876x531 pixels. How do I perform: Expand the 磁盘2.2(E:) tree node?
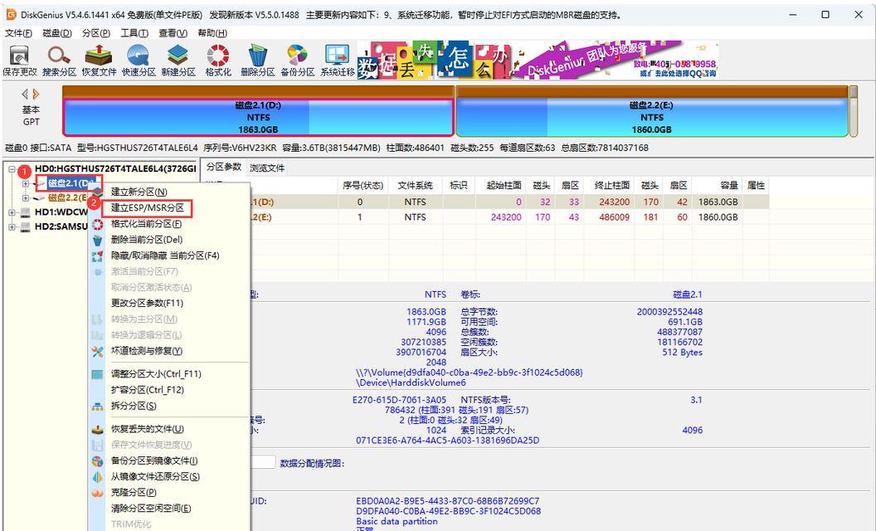click(25, 197)
